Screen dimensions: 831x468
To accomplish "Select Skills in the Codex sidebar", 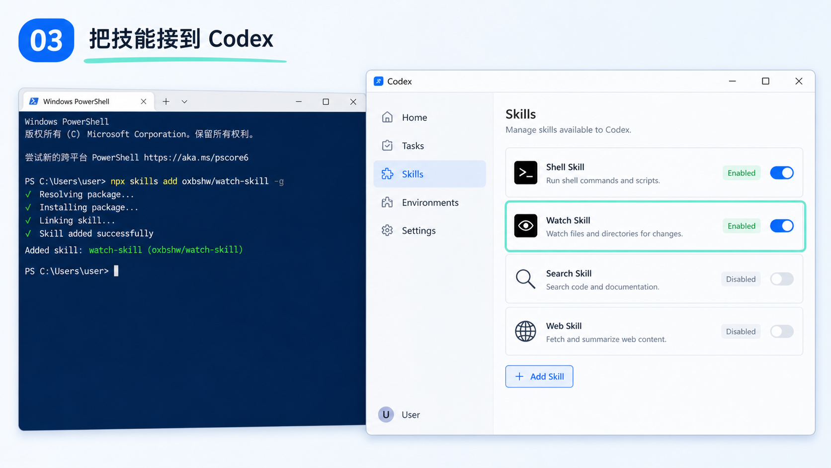I will pyautogui.click(x=429, y=174).
